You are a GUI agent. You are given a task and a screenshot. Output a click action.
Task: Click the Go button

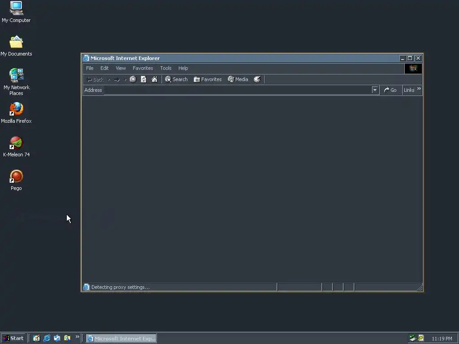390,90
